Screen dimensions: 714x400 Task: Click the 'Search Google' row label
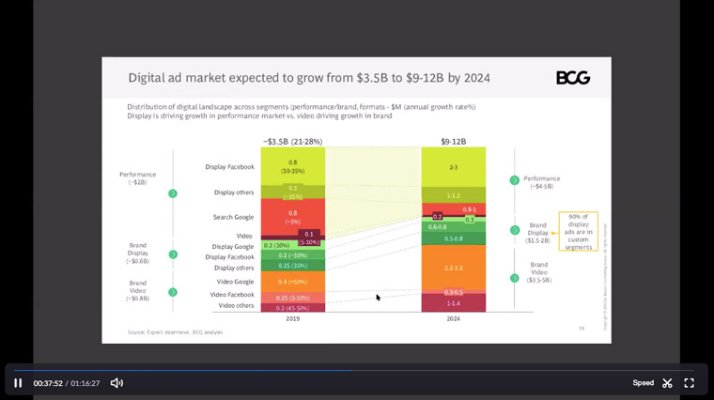pyautogui.click(x=233, y=217)
